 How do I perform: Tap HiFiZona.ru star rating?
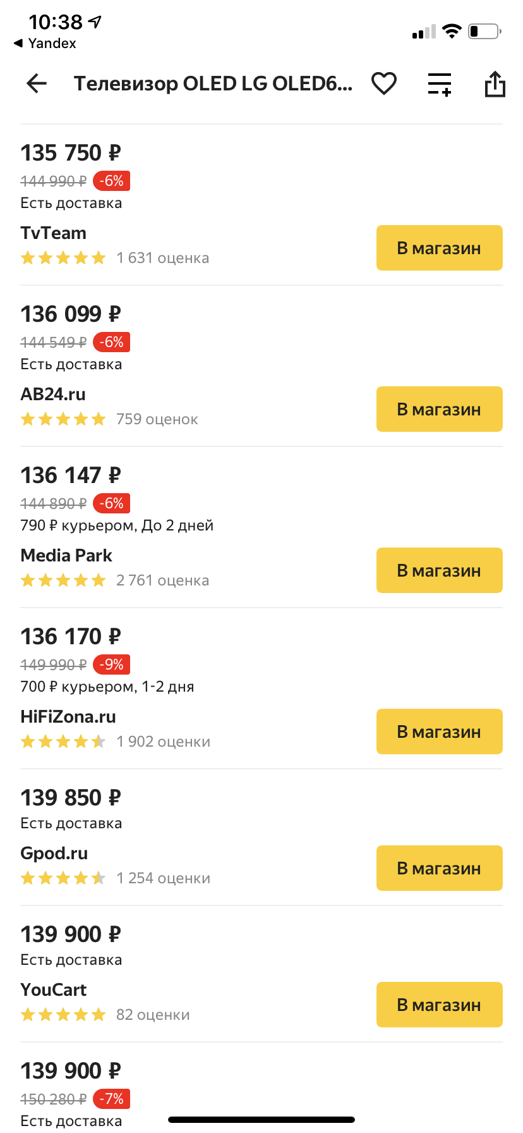[x=63, y=742]
